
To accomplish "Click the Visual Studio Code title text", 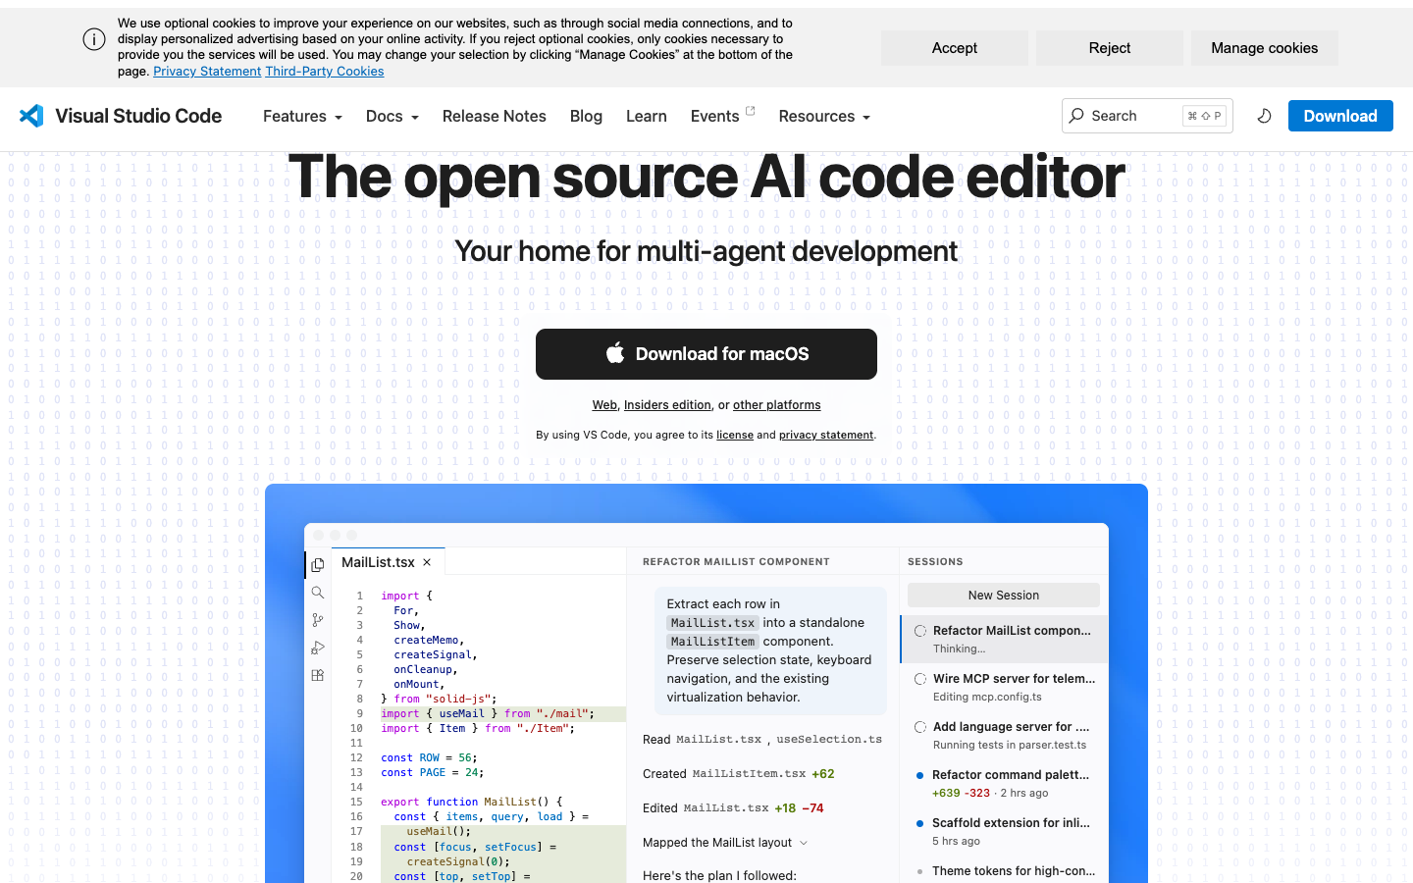I will [138, 116].
